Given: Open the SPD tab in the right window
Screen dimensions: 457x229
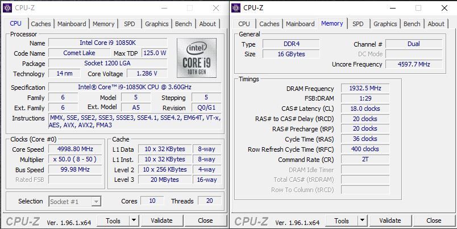Looking at the screenshot, I should pyautogui.click(x=358, y=24).
